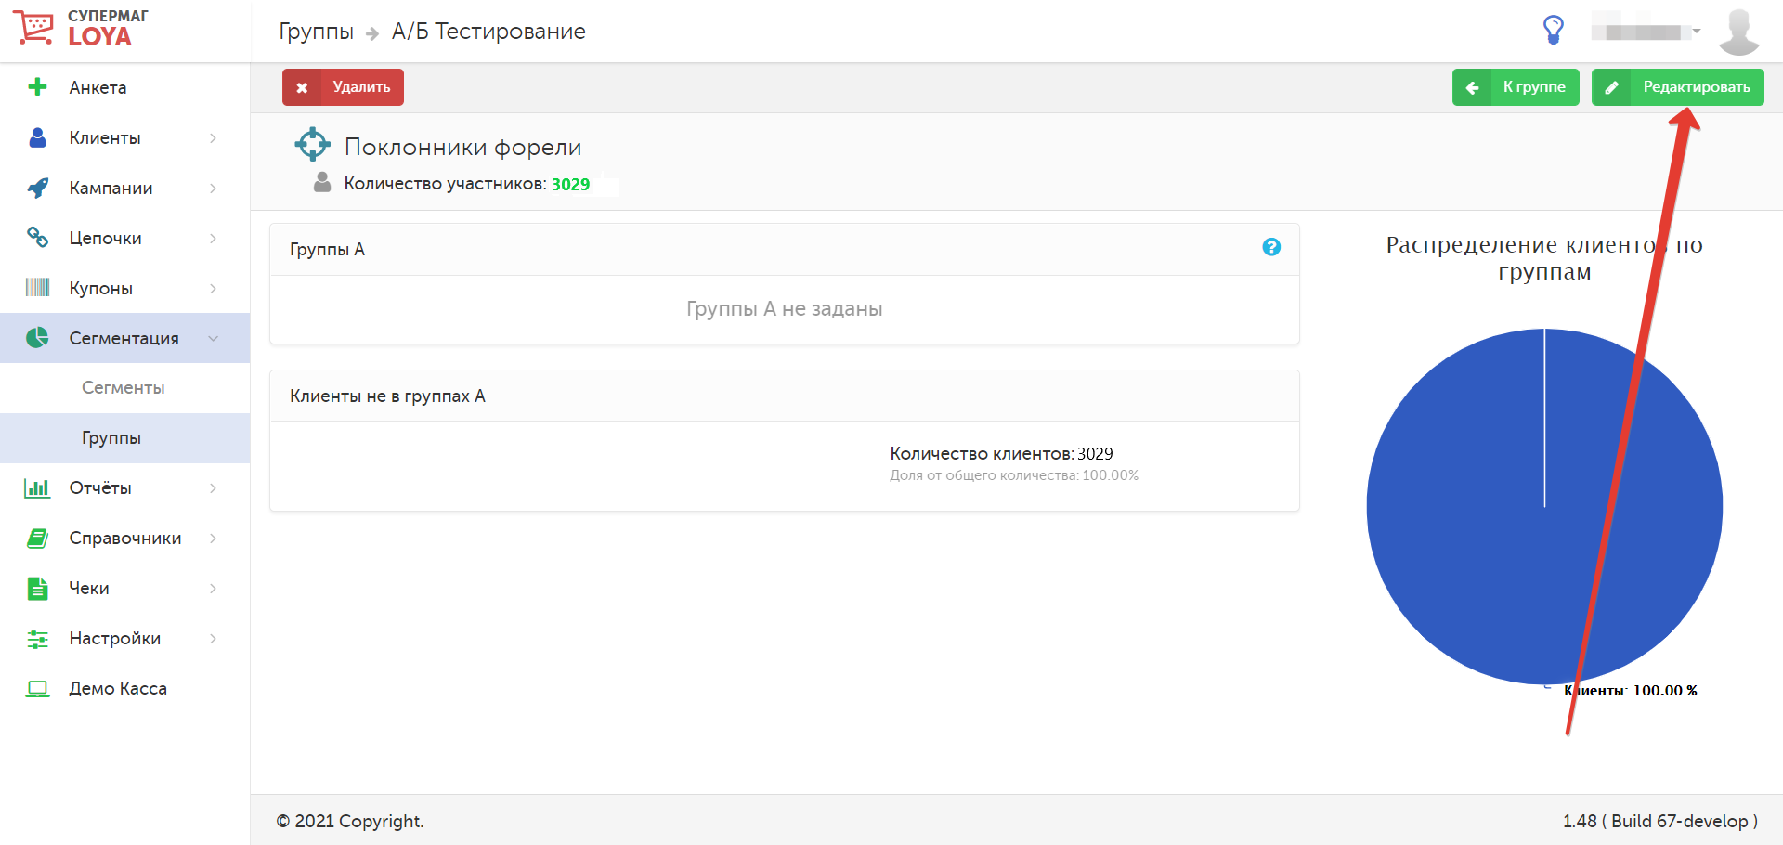Image resolution: width=1783 pixels, height=845 pixels.
Task: Click the document icon beside Чеки
Action: [x=37, y=588]
